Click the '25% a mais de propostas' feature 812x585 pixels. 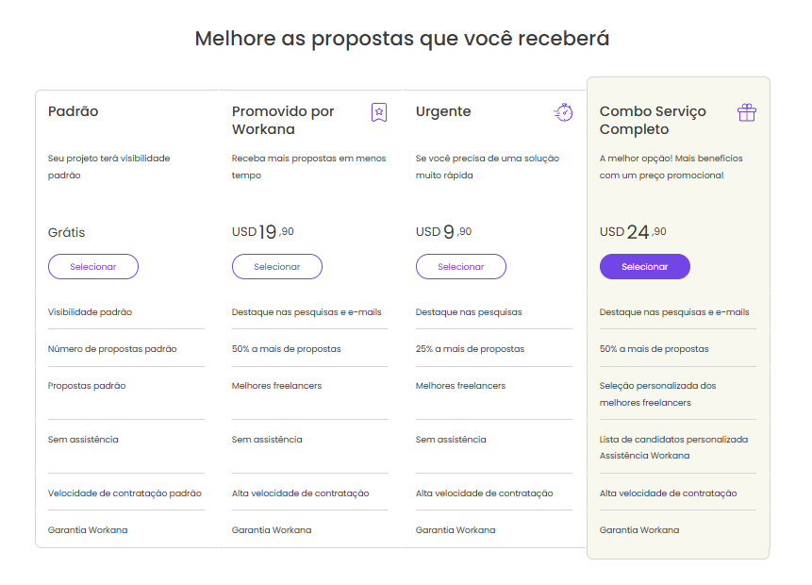(470, 349)
